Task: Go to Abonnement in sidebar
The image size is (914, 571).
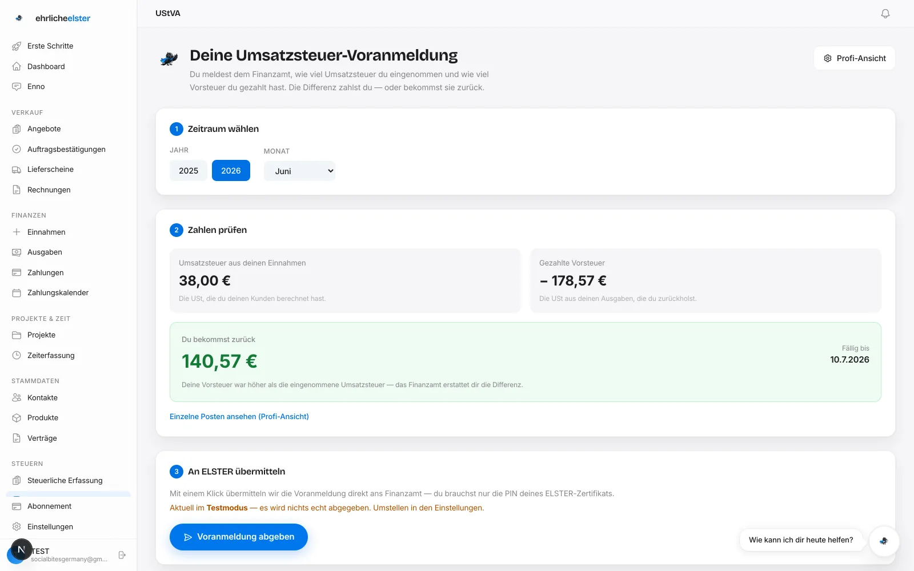Action: tap(69, 506)
